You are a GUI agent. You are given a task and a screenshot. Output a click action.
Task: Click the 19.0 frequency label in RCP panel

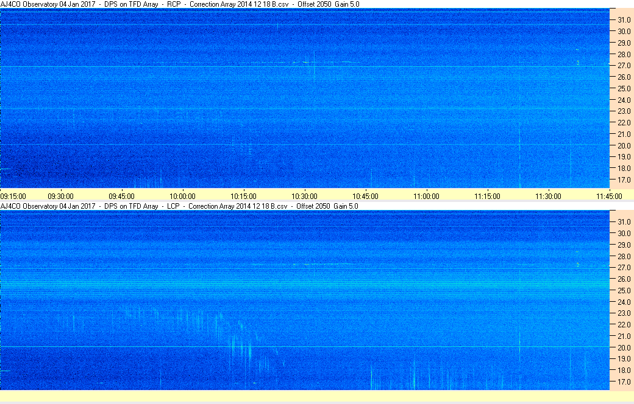pyautogui.click(x=624, y=157)
